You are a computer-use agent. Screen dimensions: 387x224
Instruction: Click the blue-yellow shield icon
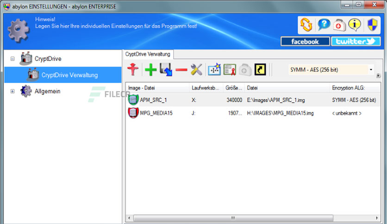[372, 25]
